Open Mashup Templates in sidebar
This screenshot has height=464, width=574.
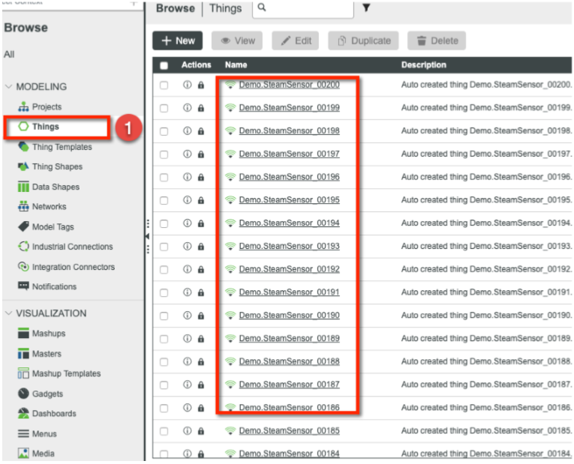(59, 374)
